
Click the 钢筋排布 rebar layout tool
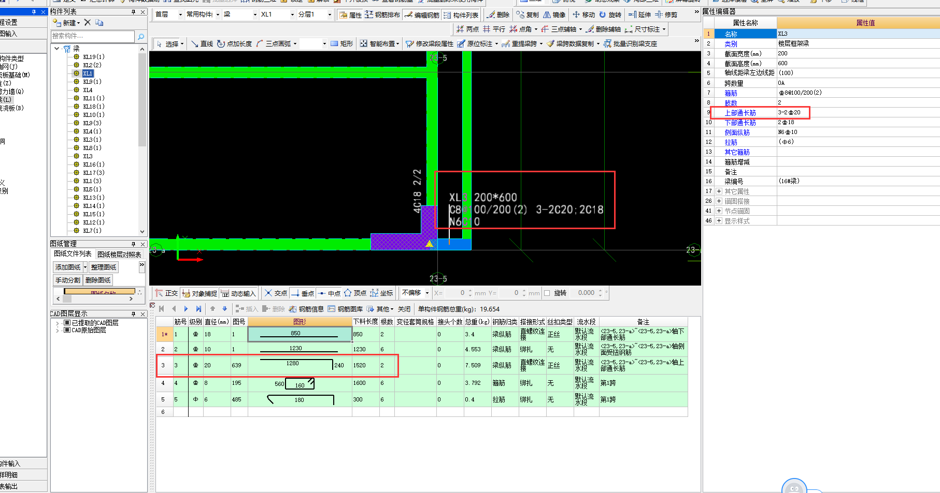pos(382,15)
